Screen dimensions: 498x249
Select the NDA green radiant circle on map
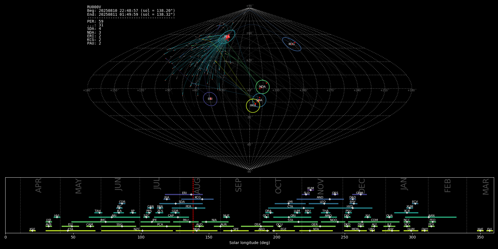click(262, 87)
